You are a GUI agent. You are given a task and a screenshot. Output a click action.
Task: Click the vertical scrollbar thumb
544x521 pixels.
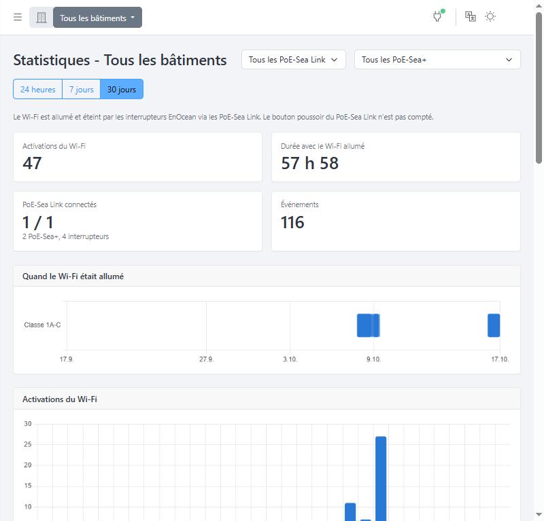click(539, 87)
